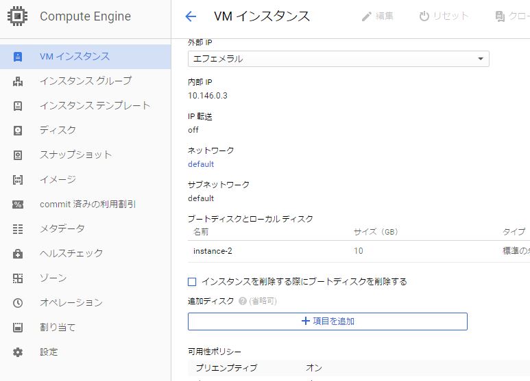
Task: Click the タイプ column header
Action: (514, 232)
